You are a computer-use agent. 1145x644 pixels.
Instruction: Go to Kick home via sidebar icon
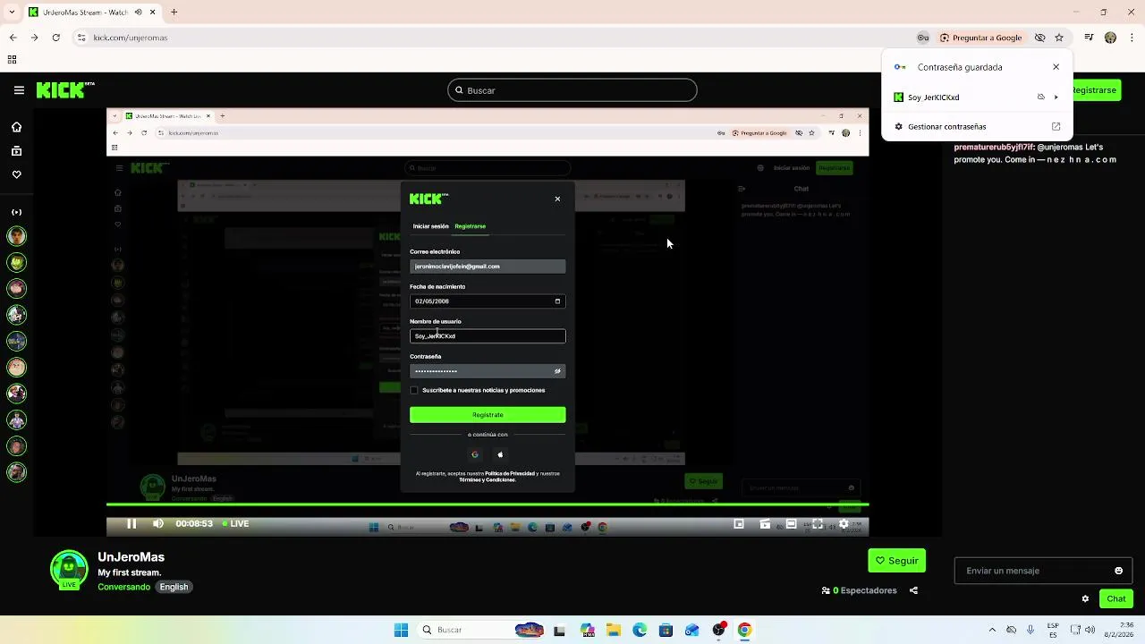click(16, 127)
